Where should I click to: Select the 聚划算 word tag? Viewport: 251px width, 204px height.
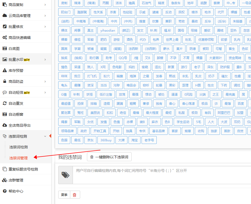pos(66,113)
